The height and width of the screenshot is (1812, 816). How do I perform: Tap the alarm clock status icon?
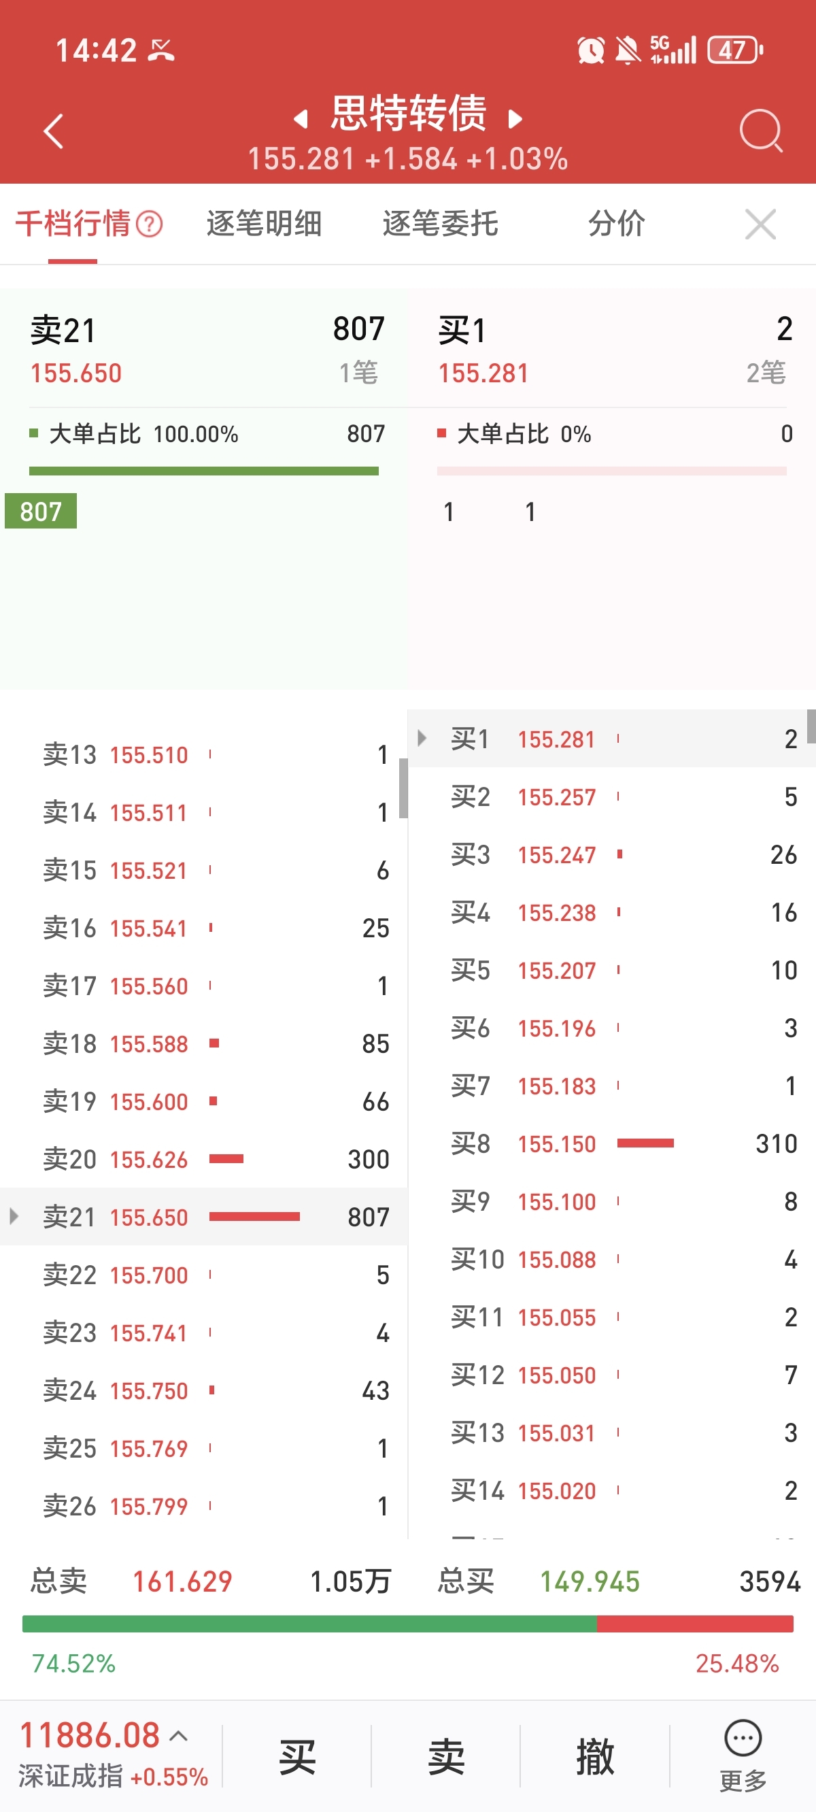click(590, 50)
